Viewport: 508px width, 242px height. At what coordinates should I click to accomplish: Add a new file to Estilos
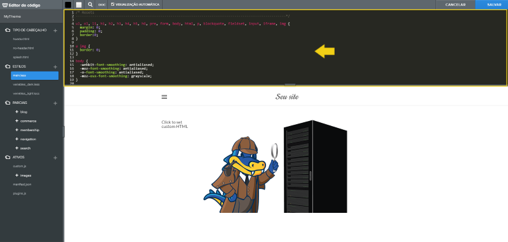point(55,67)
